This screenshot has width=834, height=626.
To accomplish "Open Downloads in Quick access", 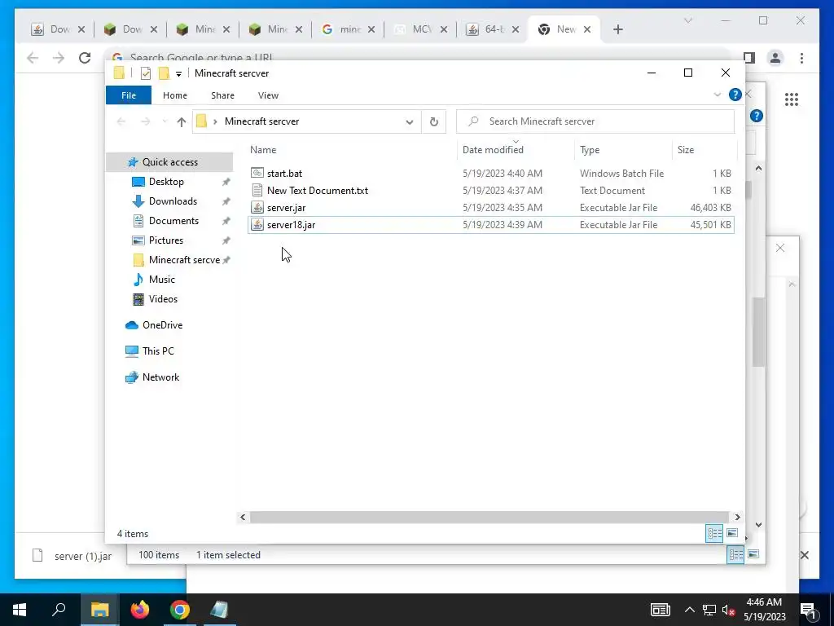I will [173, 201].
